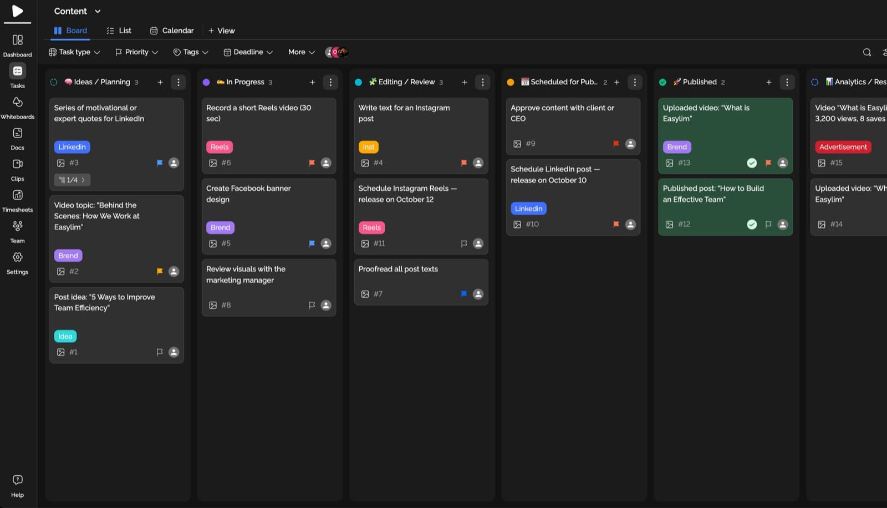Open the Task type filter dropdown
The image size is (887, 508).
point(74,52)
